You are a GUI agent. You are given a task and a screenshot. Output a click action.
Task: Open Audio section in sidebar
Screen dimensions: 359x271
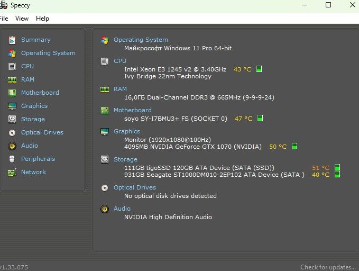(30, 146)
